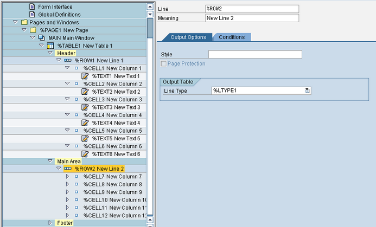Click the %CELL4 column icon
The height and width of the screenshot is (227, 376).
tap(77, 115)
